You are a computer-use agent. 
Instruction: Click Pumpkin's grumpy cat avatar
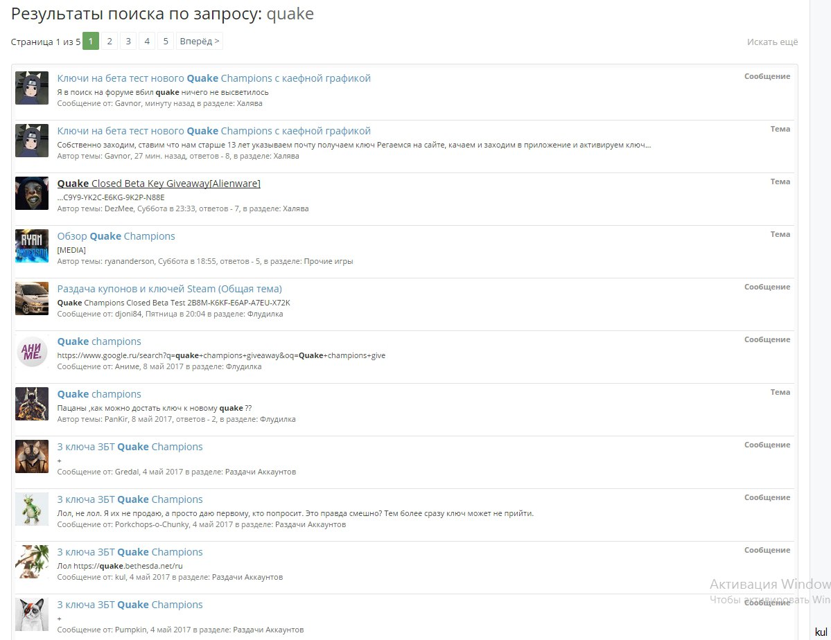tap(32, 614)
